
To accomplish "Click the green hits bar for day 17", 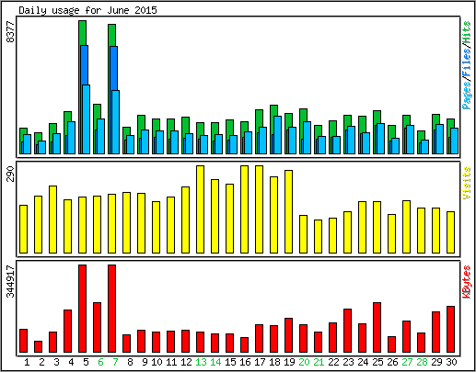I will [259, 118].
